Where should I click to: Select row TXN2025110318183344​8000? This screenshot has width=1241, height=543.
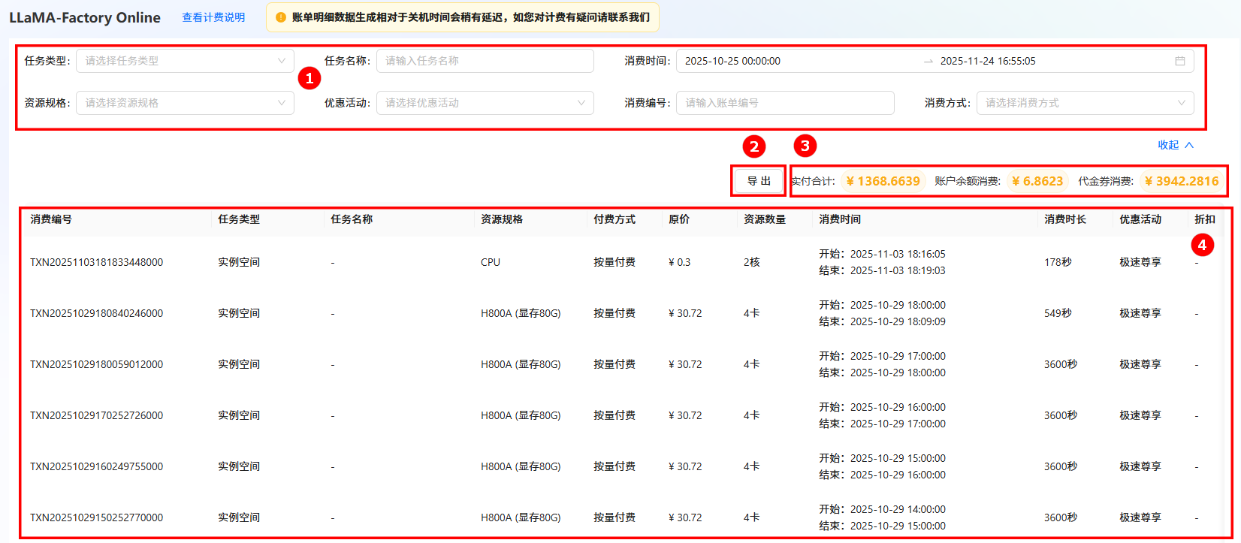622,262
